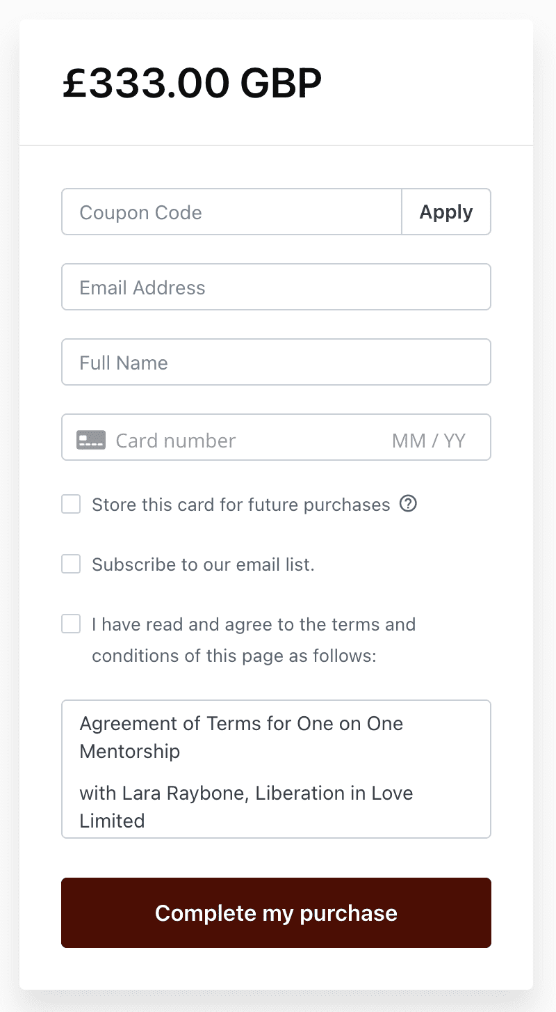Click the help question mark icon

[x=409, y=503]
